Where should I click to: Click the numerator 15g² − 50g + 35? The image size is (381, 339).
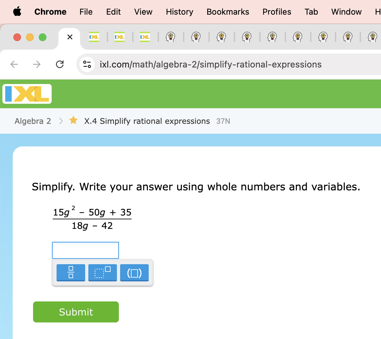pyautogui.click(x=92, y=211)
